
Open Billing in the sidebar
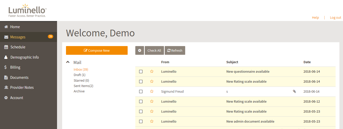[x=28, y=67]
